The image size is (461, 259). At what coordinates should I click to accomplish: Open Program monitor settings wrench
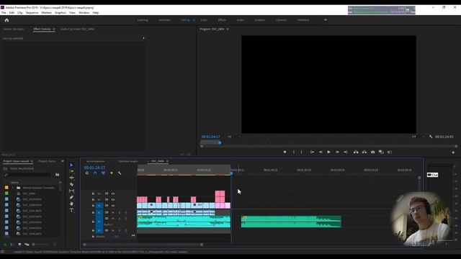click(431, 137)
